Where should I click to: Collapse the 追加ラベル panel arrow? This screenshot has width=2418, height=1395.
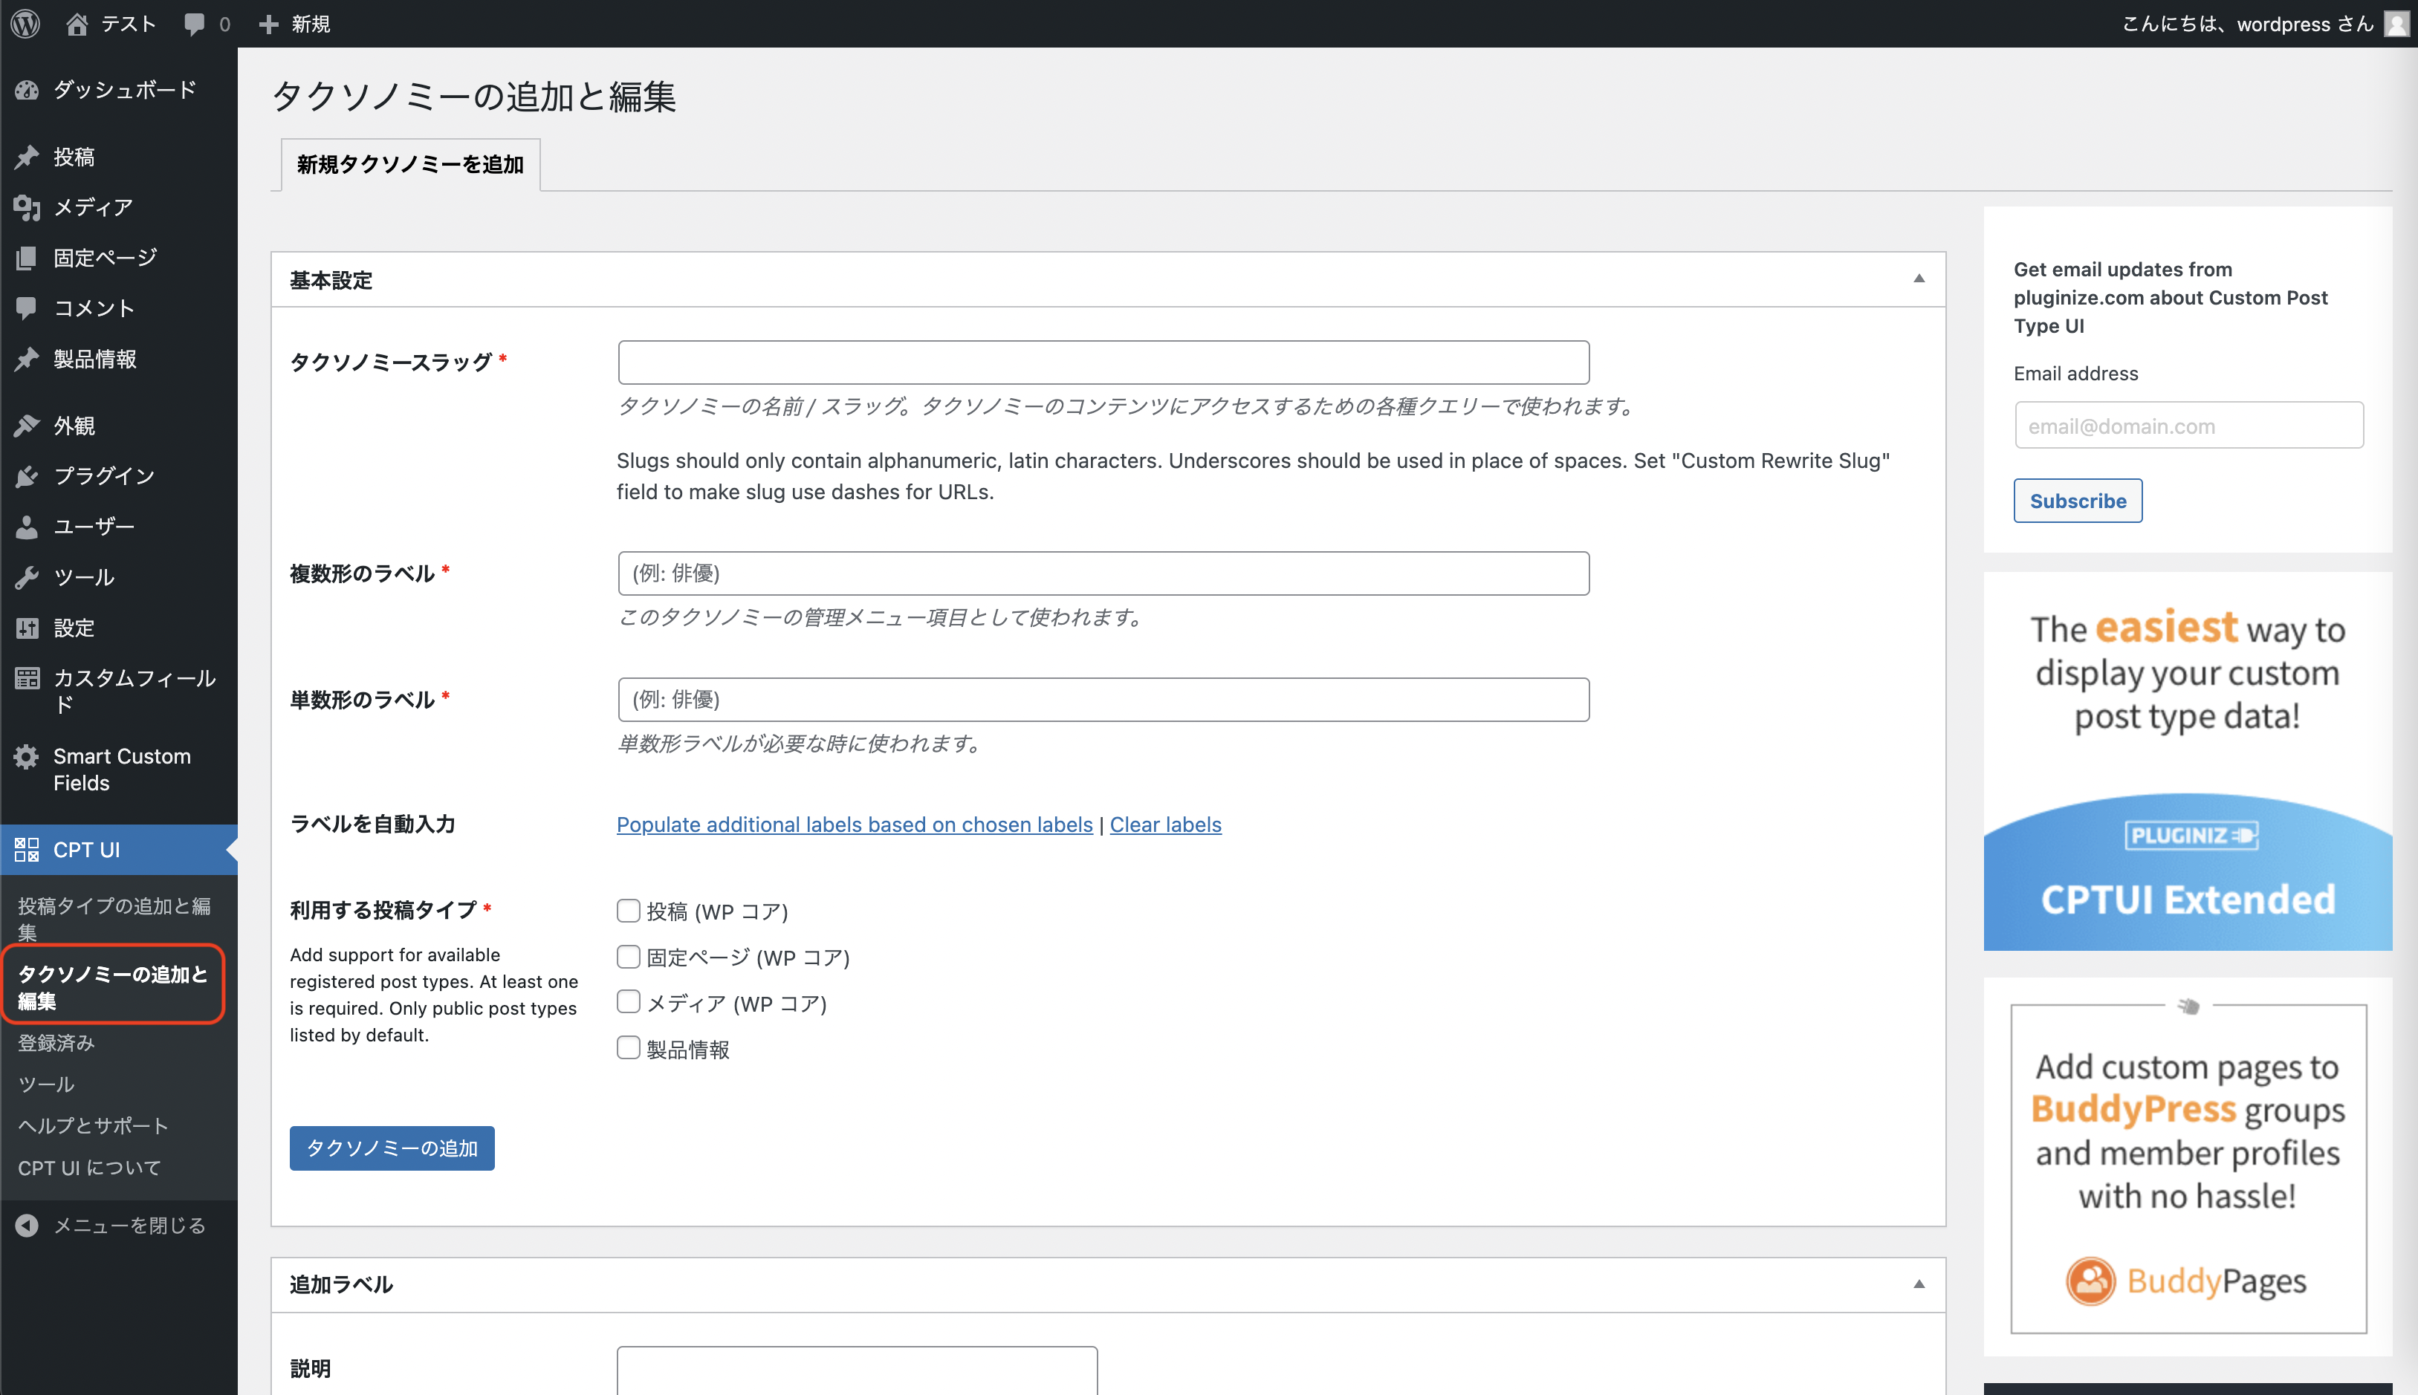1918,1284
